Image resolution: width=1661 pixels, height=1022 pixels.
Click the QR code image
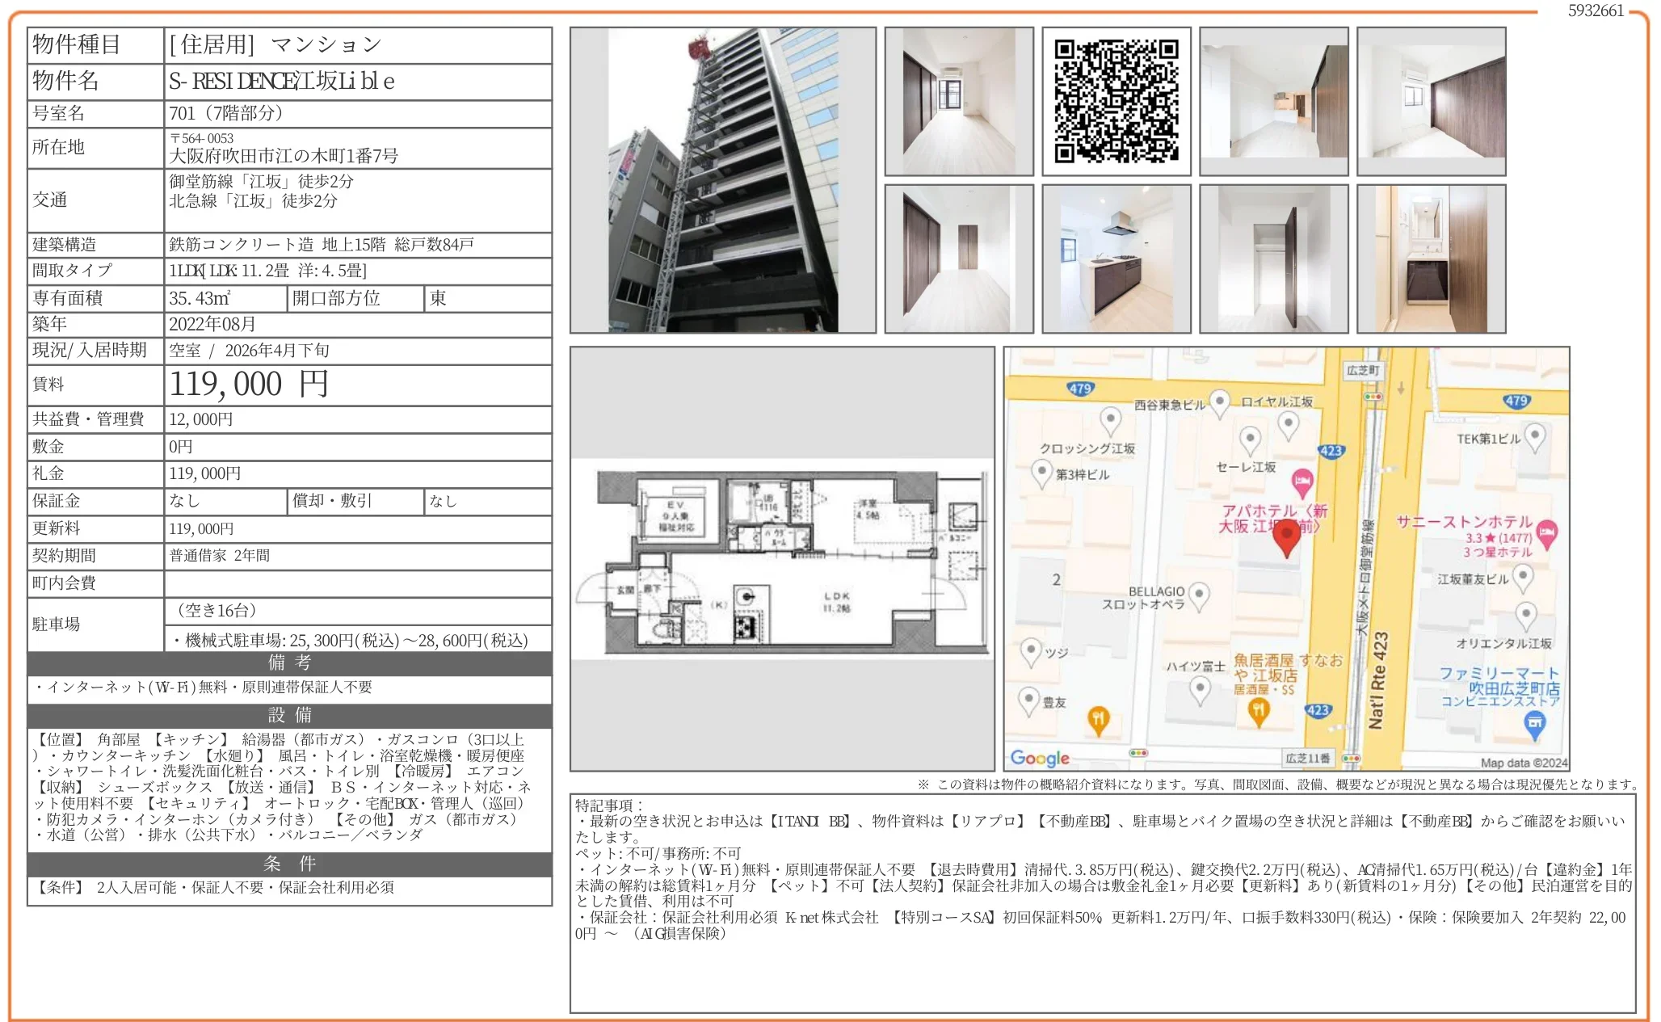pos(1116,101)
